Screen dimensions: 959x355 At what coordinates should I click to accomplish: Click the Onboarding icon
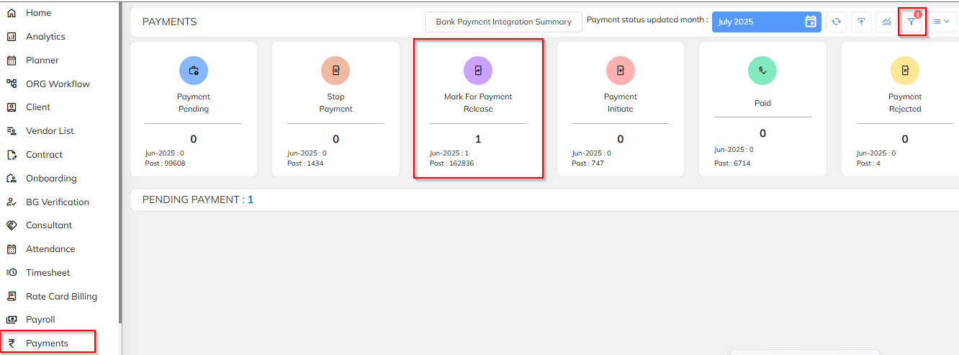pos(12,179)
